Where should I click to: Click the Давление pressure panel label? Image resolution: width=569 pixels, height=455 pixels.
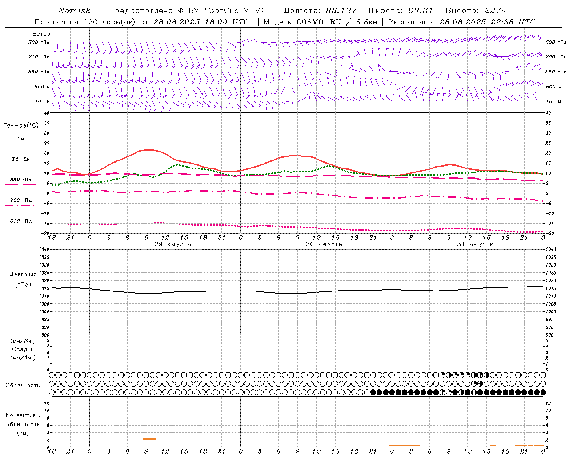(x=23, y=275)
